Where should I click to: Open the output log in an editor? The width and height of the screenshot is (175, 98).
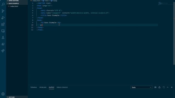tap(164, 87)
